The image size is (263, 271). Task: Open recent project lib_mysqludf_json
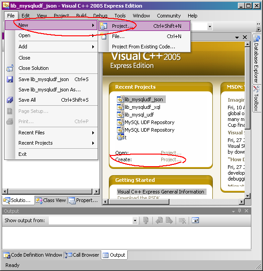click(143, 99)
